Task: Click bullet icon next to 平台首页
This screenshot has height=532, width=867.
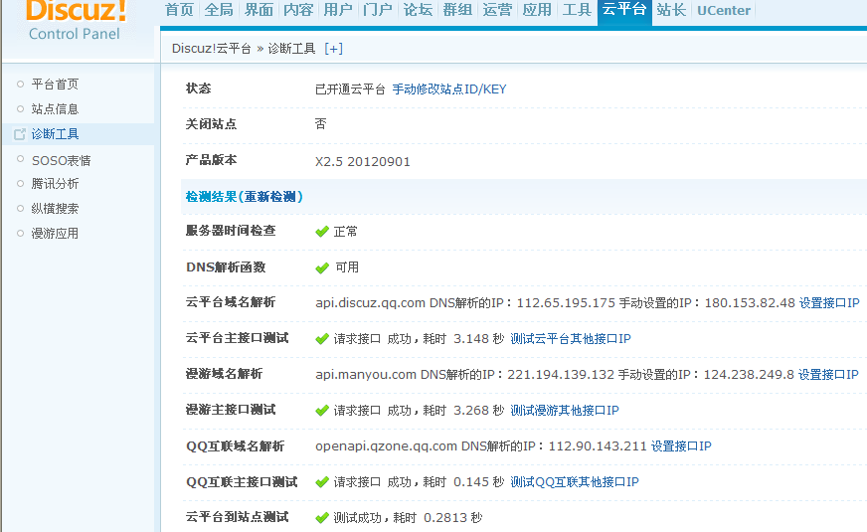Action: pos(21,85)
